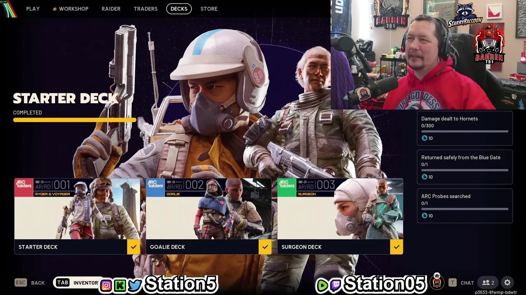Click the ARC Probes searched progress bar
Viewport: 526px width, 295px height.
tap(465, 209)
